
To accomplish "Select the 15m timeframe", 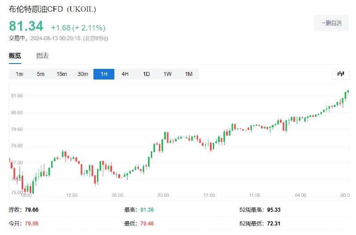I will pos(62,74).
